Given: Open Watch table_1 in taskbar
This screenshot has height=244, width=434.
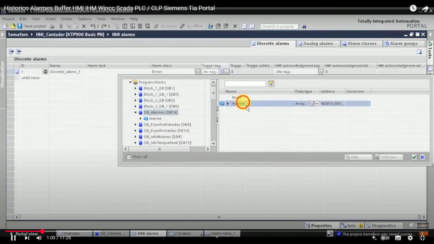Looking at the screenshot, I should [223, 233].
